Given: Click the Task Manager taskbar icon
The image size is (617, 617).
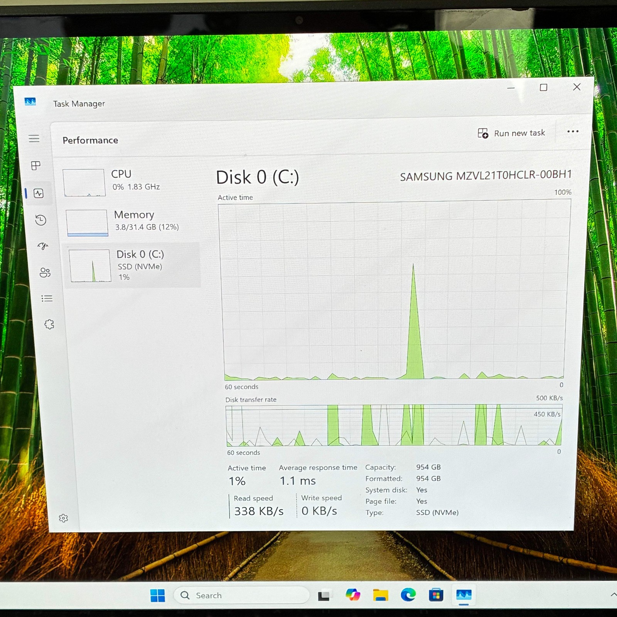Looking at the screenshot, I should [x=464, y=595].
